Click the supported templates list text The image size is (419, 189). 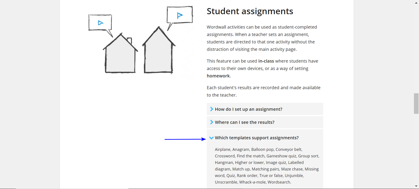pos(267,166)
